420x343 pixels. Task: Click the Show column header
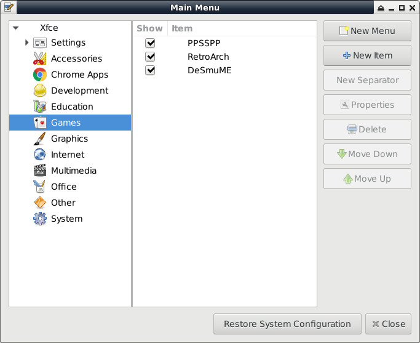[149, 28]
